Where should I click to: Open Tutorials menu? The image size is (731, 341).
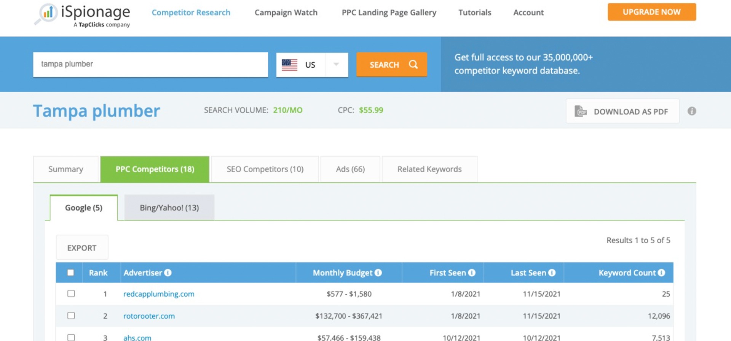pos(475,13)
